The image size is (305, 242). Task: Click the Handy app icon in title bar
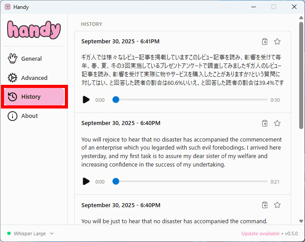(8, 7)
